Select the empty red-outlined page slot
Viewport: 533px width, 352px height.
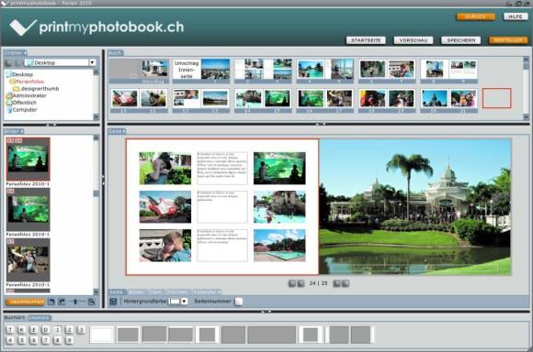[x=496, y=98]
